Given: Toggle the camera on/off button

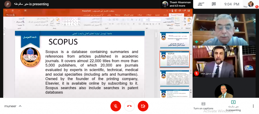Looking at the screenshot, I should pos(143,106).
